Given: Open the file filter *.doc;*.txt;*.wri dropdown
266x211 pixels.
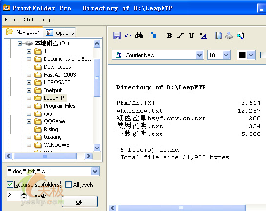Looking at the screenshot, I should point(95,171).
